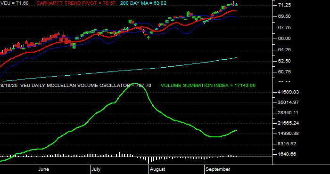Click the lowest early-August candlestick near 66.00
Screen dimensions: 330x174
[148, 37]
